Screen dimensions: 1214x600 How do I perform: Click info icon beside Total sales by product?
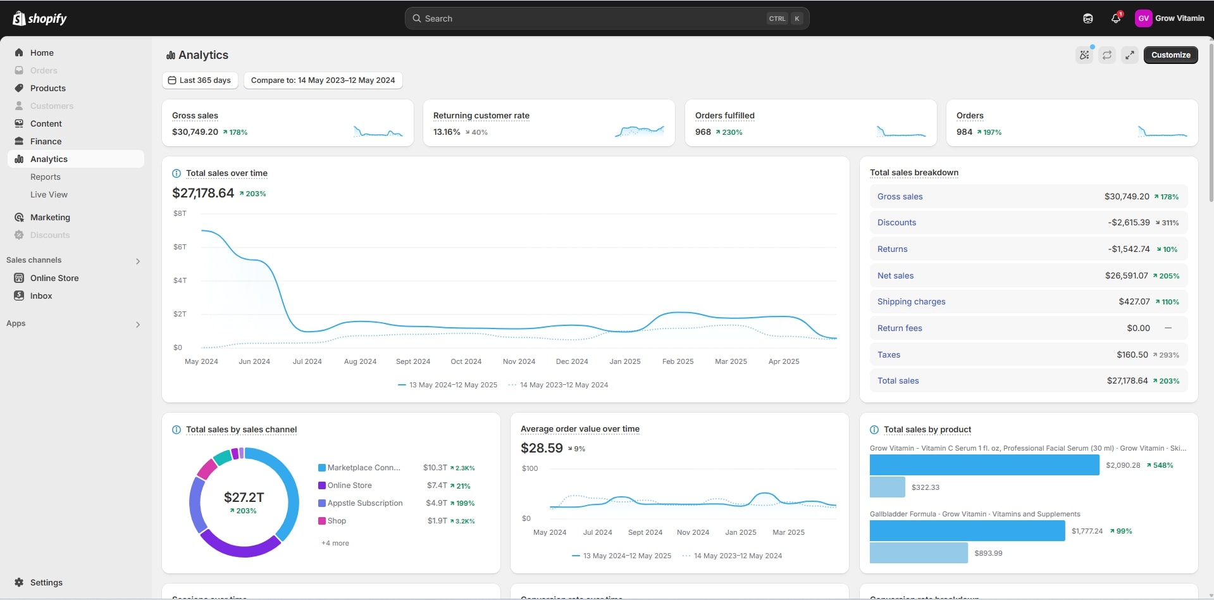[874, 430]
